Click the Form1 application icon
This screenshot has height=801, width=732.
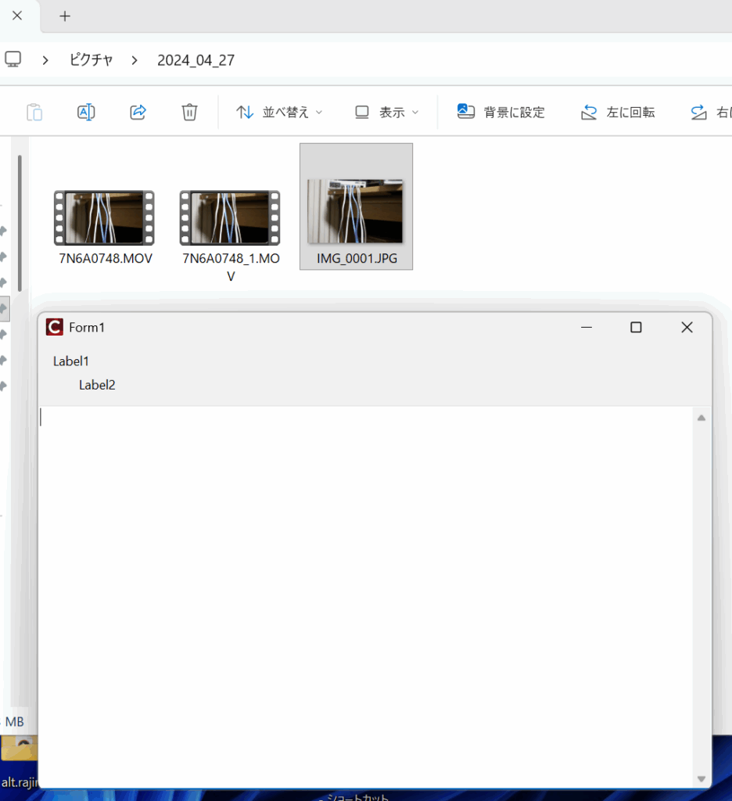tap(54, 327)
